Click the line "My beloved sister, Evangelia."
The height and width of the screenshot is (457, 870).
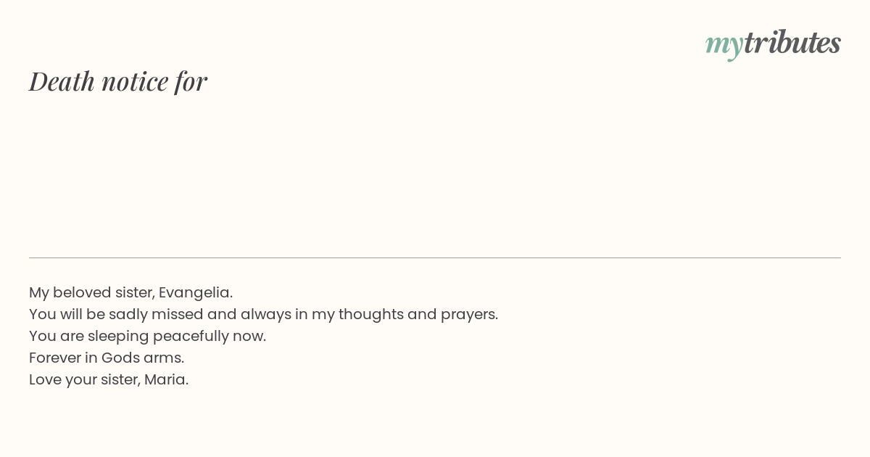(x=130, y=292)
